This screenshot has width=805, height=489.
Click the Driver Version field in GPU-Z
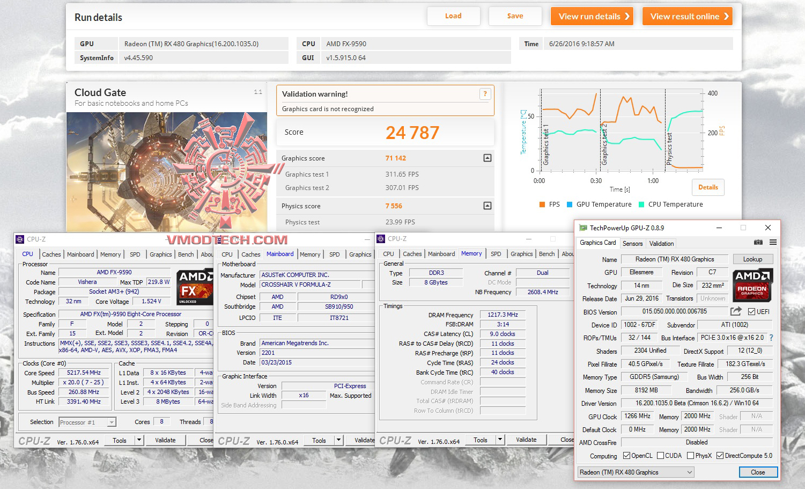697,403
